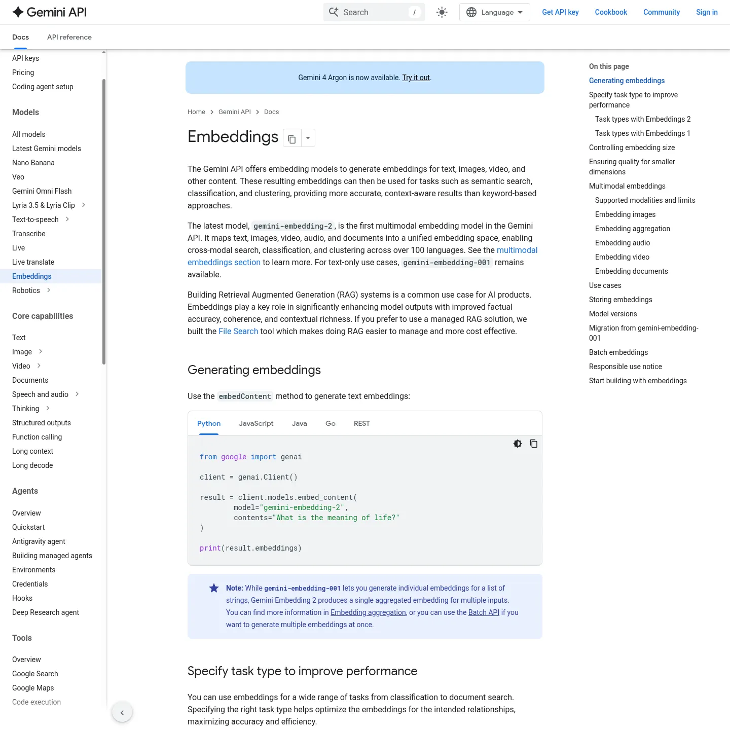
Task: Select the Java code tab
Action: click(x=300, y=423)
